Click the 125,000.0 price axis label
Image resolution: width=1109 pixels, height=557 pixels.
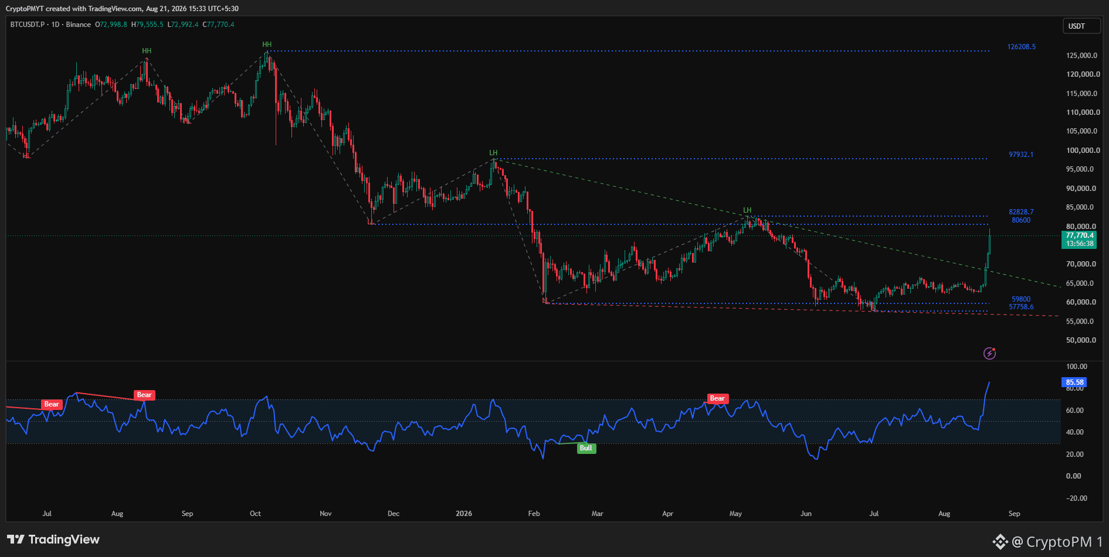pyautogui.click(x=1082, y=56)
